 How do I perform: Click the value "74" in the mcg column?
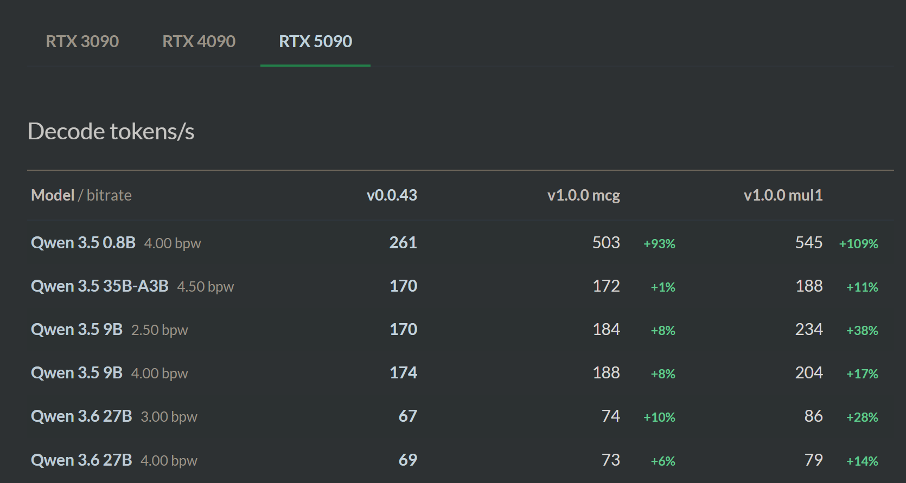[611, 416]
